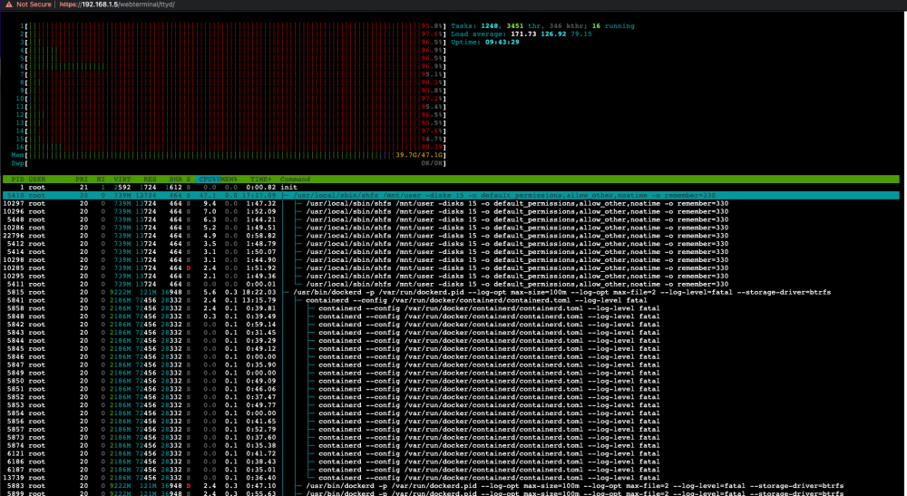Select containerd thread row PID 6187

(451, 471)
